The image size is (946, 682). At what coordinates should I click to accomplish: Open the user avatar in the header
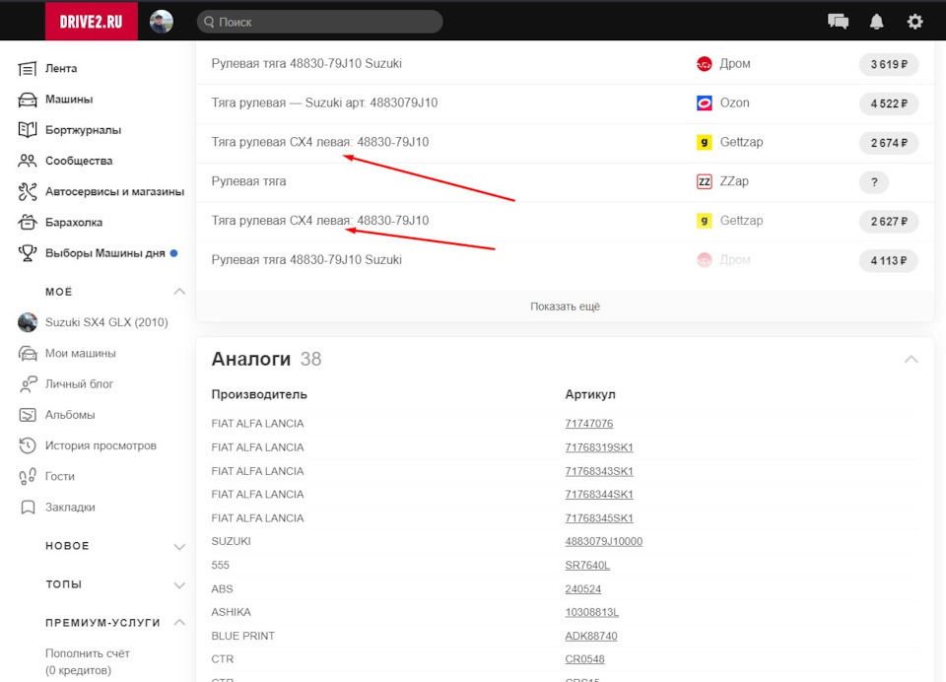(161, 22)
